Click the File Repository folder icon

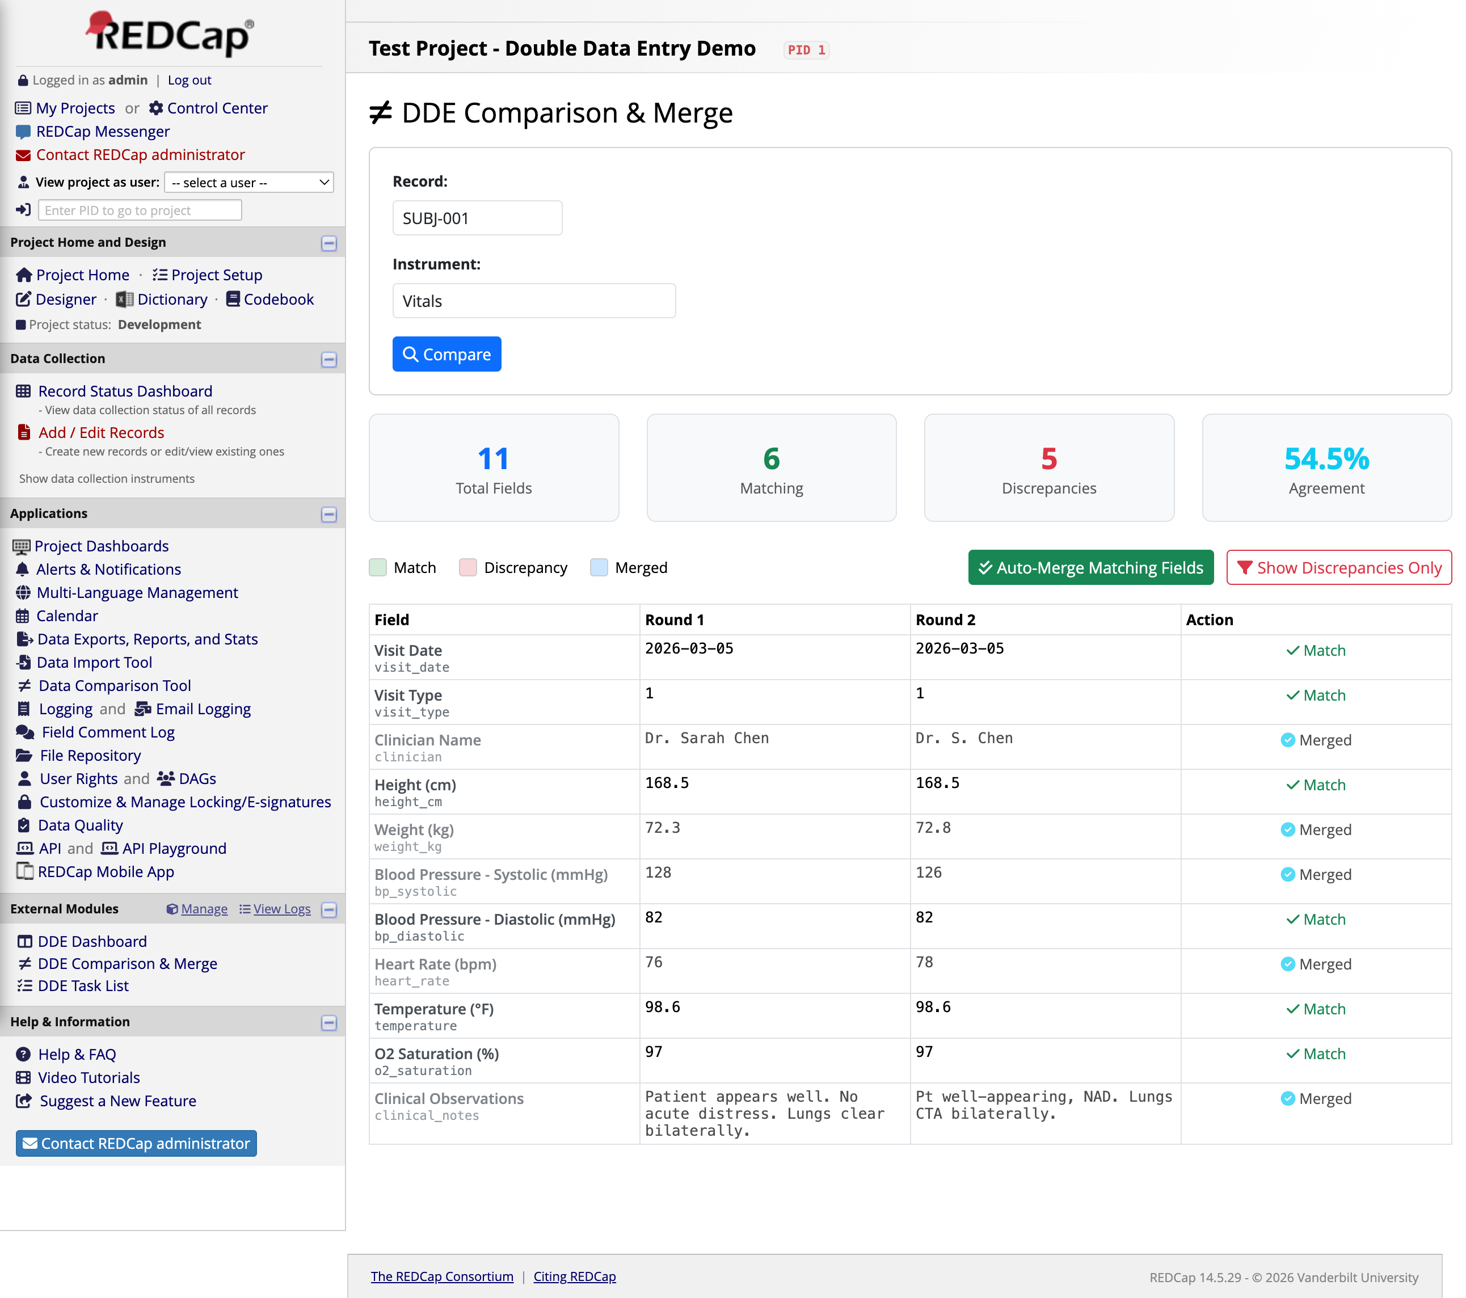click(x=24, y=755)
